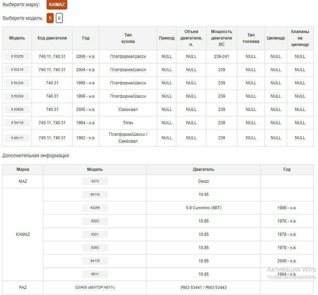318x295 pixels.
Task: Open 54115 link in additional info table
Action: [95, 261]
